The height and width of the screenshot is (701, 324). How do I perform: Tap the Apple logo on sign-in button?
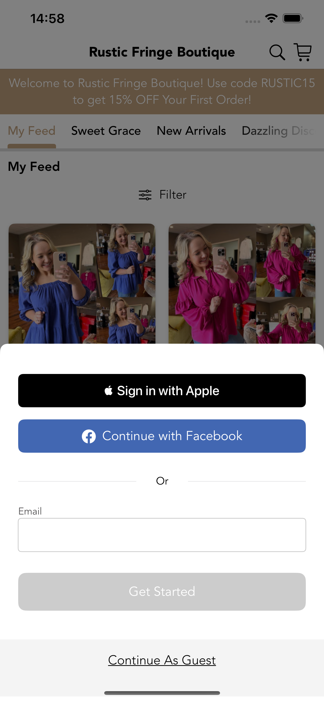109,391
